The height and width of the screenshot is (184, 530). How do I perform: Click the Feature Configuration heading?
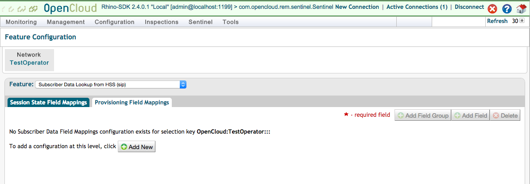tap(41, 37)
